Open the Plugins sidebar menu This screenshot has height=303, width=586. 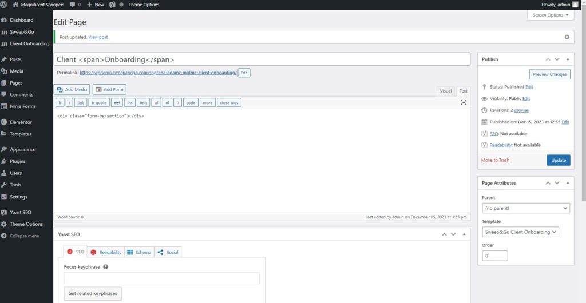pos(17,161)
